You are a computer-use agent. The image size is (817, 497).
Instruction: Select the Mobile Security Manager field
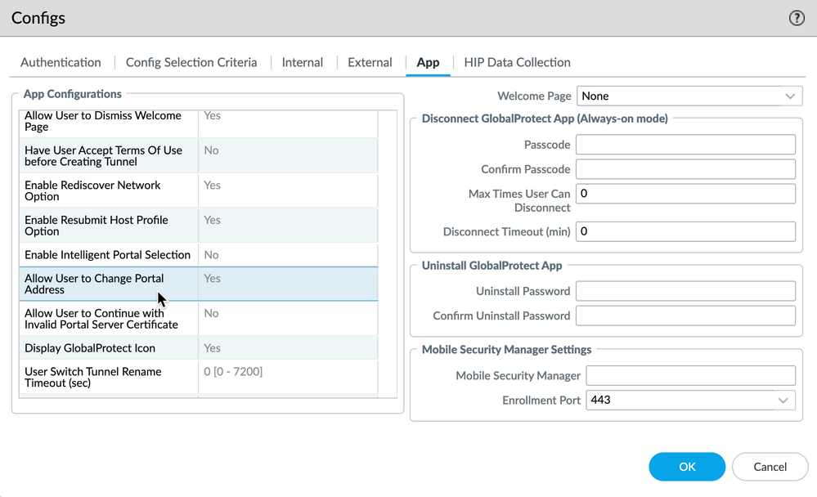coord(690,375)
